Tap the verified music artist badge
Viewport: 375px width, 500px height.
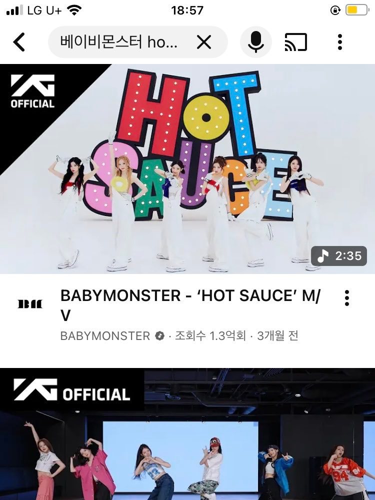[x=160, y=336]
